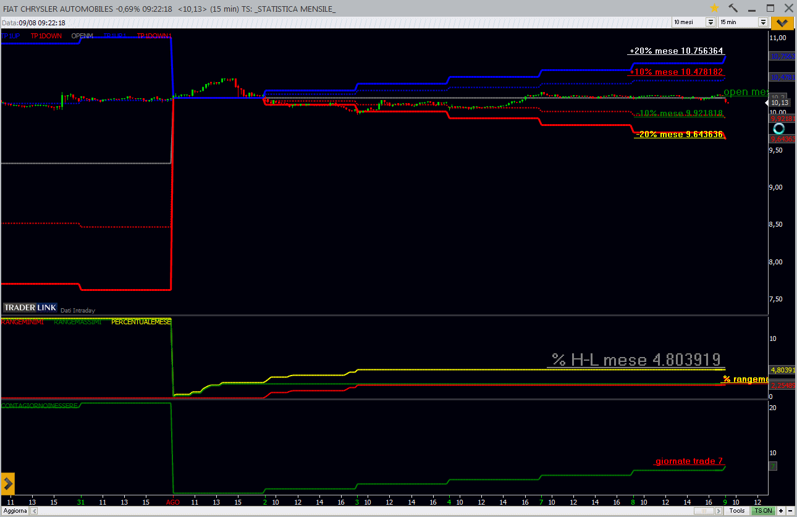
Task: Select the PERCENTUALEMESE indicator label
Action: point(141,322)
